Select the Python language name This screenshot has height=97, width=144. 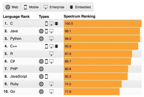point(16,39)
